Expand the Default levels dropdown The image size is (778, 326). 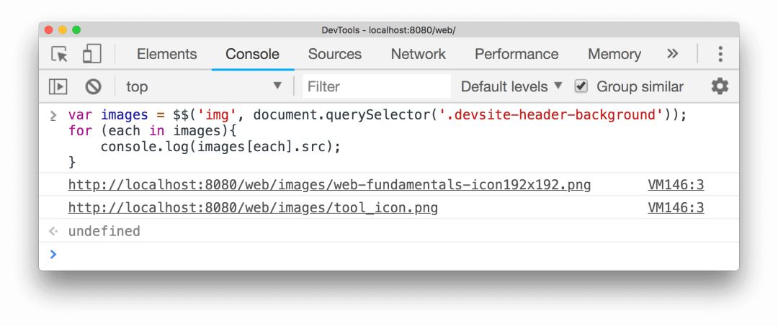(x=511, y=86)
